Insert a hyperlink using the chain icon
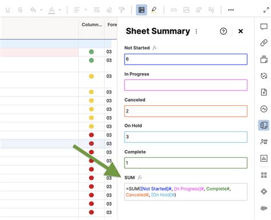 [174, 10]
